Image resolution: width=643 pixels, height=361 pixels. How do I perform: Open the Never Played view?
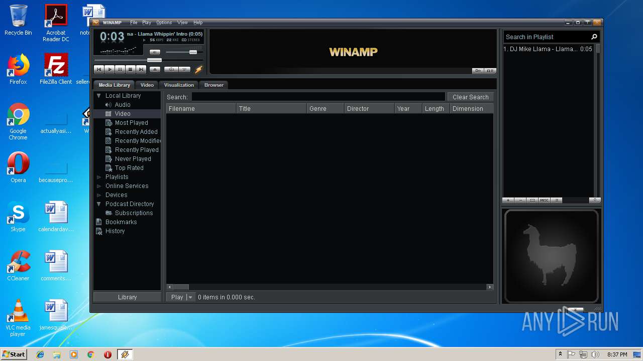point(133,159)
